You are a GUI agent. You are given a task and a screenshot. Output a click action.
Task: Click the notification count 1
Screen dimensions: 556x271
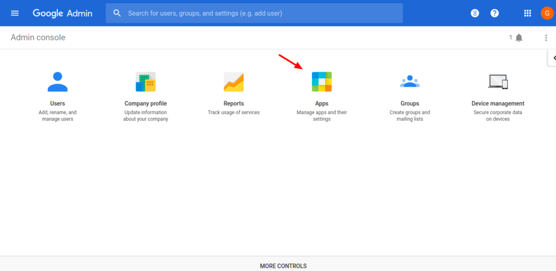coord(511,37)
